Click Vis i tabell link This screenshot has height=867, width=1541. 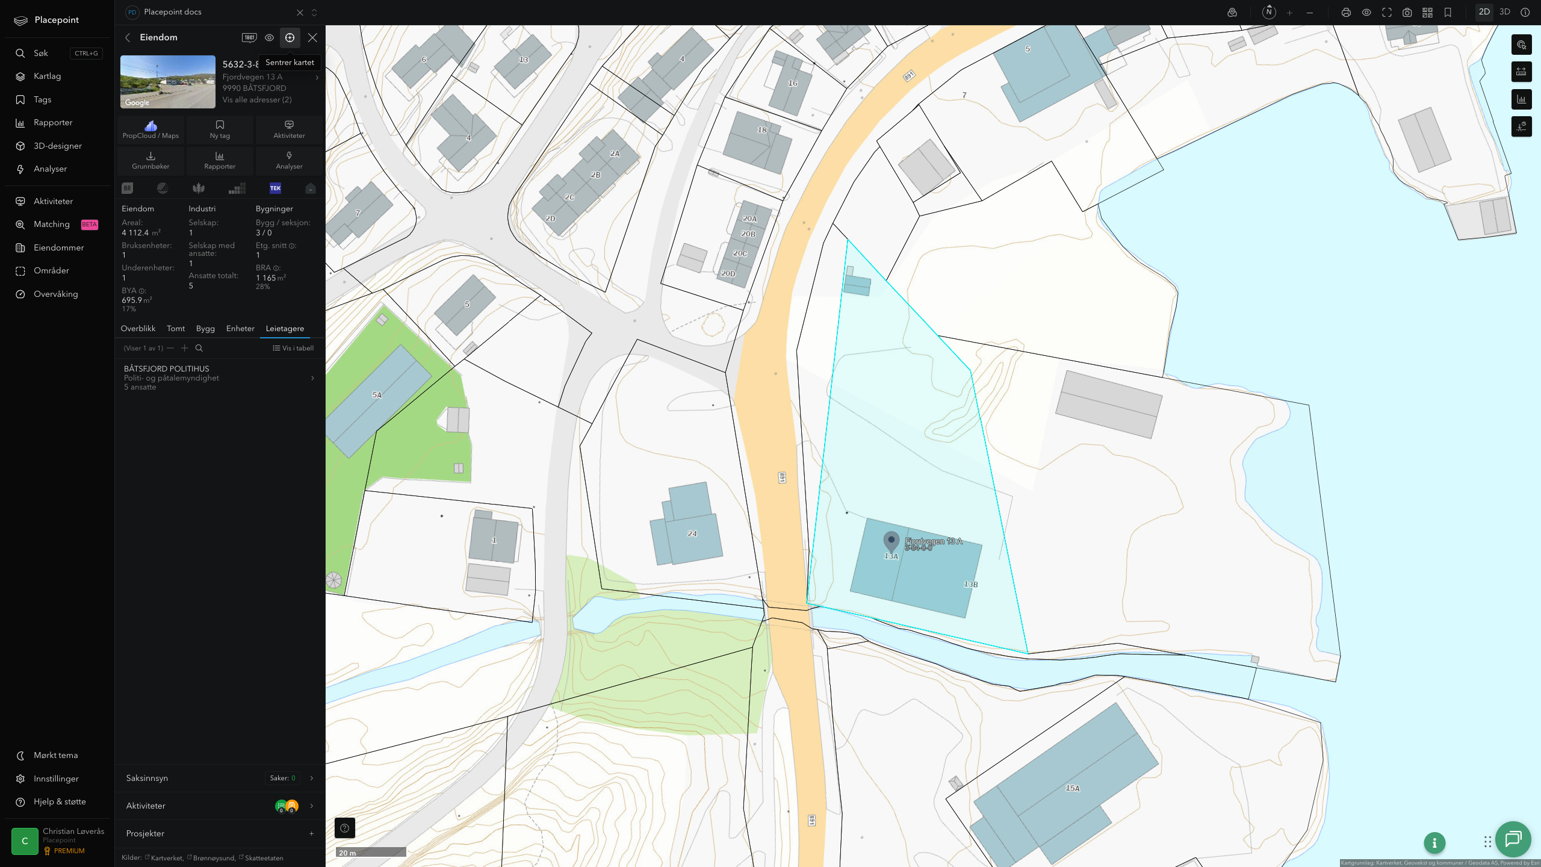(x=293, y=348)
